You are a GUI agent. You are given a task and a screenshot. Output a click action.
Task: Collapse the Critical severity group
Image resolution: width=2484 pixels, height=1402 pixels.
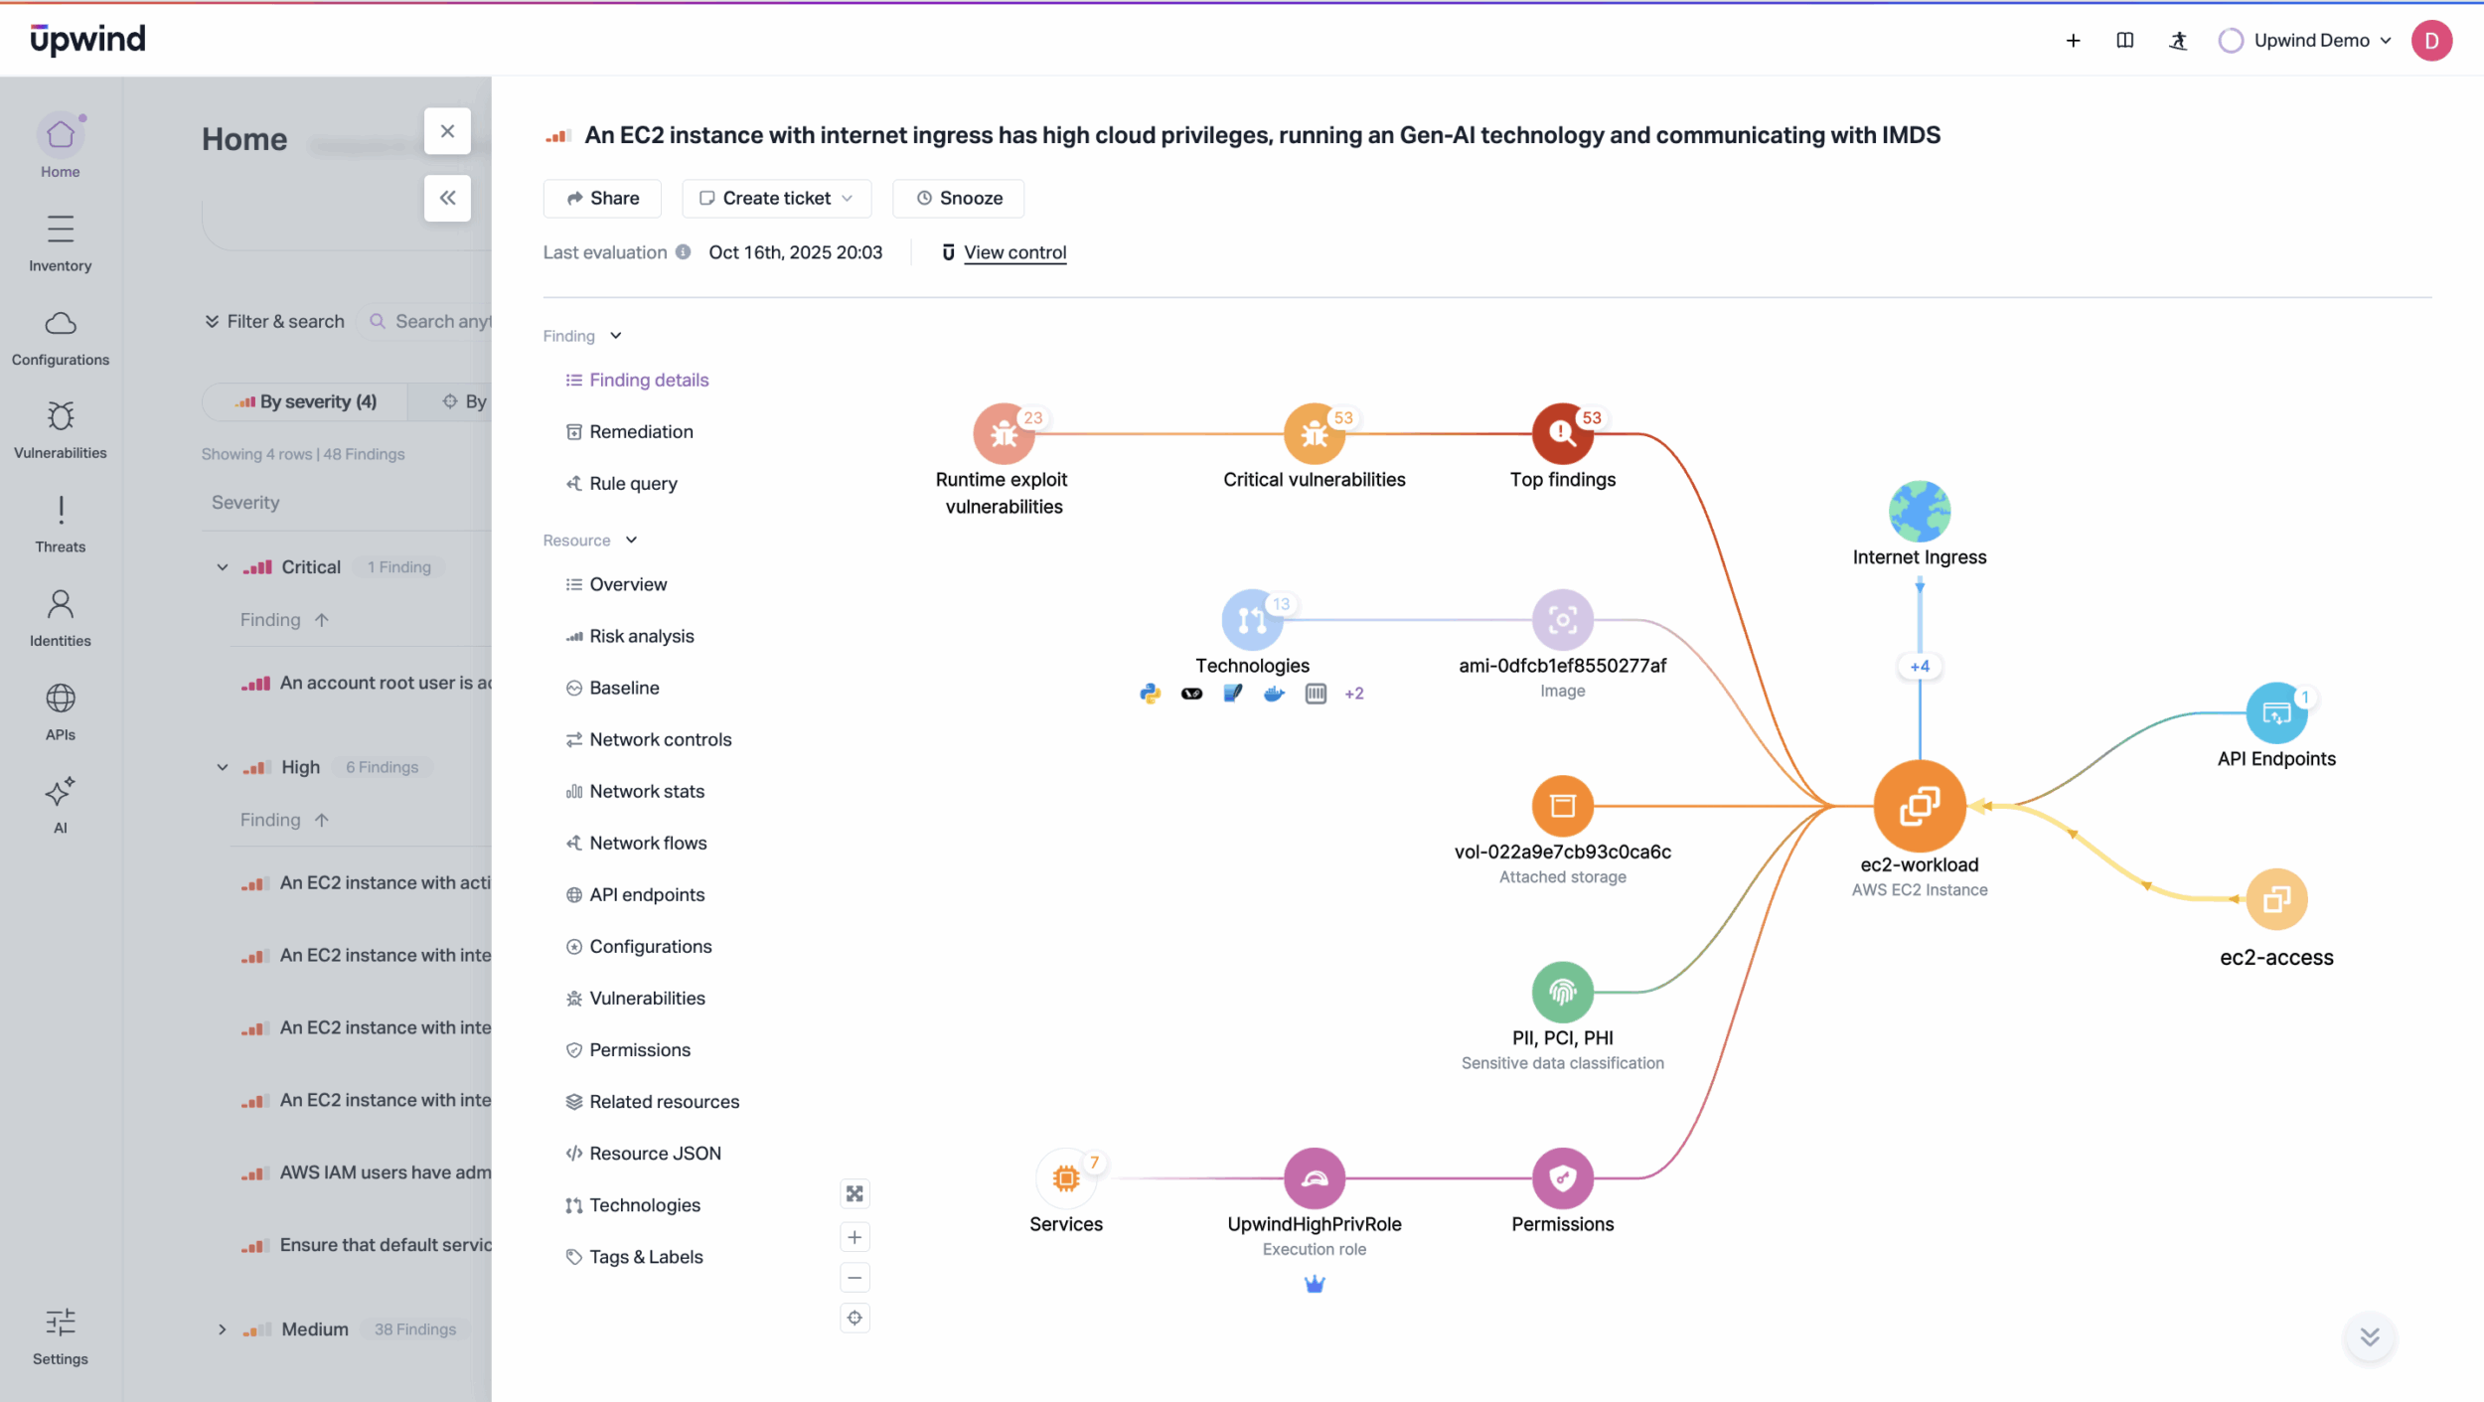coord(223,567)
